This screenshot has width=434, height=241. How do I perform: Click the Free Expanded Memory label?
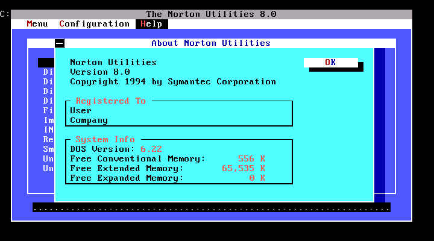127,178
